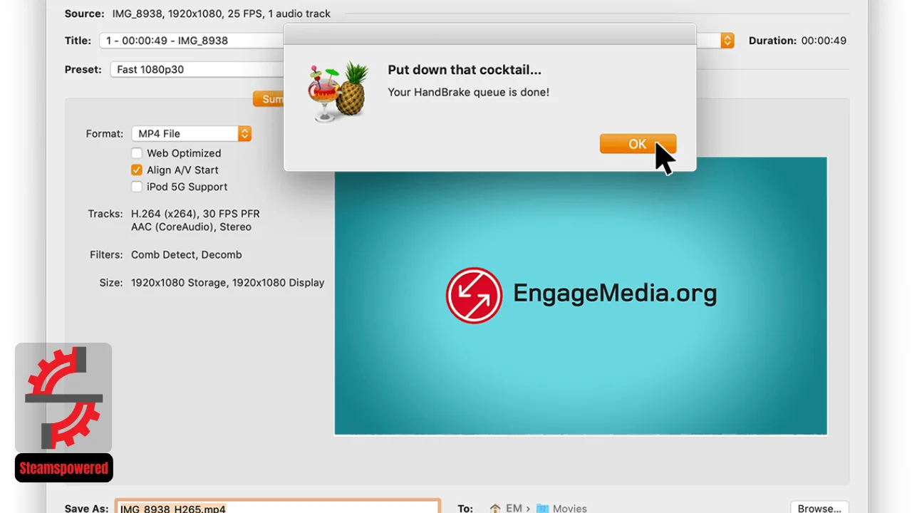Click the 1920x1080 Storage size text
Screen dimensions: 912x513
point(227,283)
